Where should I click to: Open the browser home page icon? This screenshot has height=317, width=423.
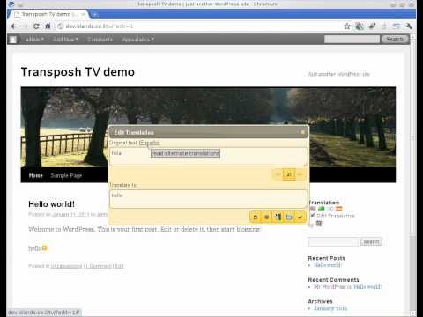[48, 26]
